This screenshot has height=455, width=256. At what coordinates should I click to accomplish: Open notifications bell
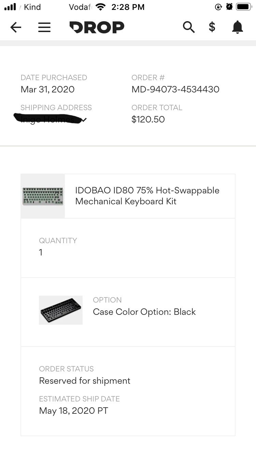pyautogui.click(x=237, y=27)
